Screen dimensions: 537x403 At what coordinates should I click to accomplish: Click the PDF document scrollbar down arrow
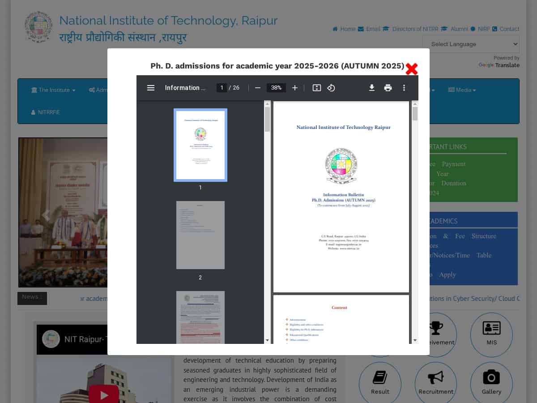(415, 340)
